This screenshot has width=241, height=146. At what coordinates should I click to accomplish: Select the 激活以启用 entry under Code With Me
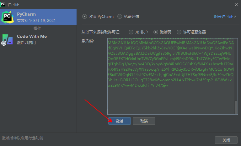click(x=26, y=43)
